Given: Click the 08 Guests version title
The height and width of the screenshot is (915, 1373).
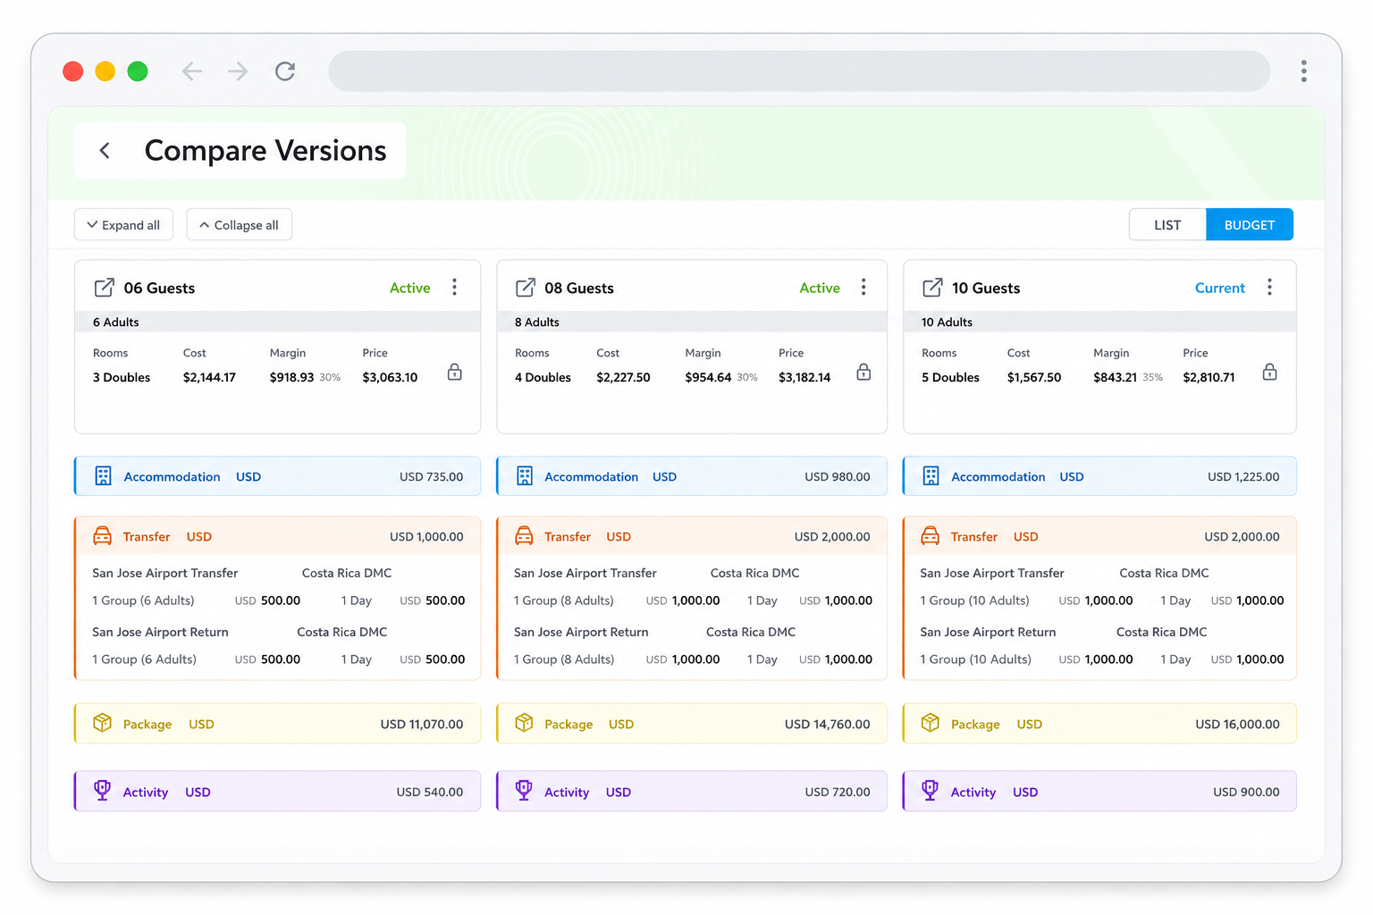Looking at the screenshot, I should click(x=579, y=288).
